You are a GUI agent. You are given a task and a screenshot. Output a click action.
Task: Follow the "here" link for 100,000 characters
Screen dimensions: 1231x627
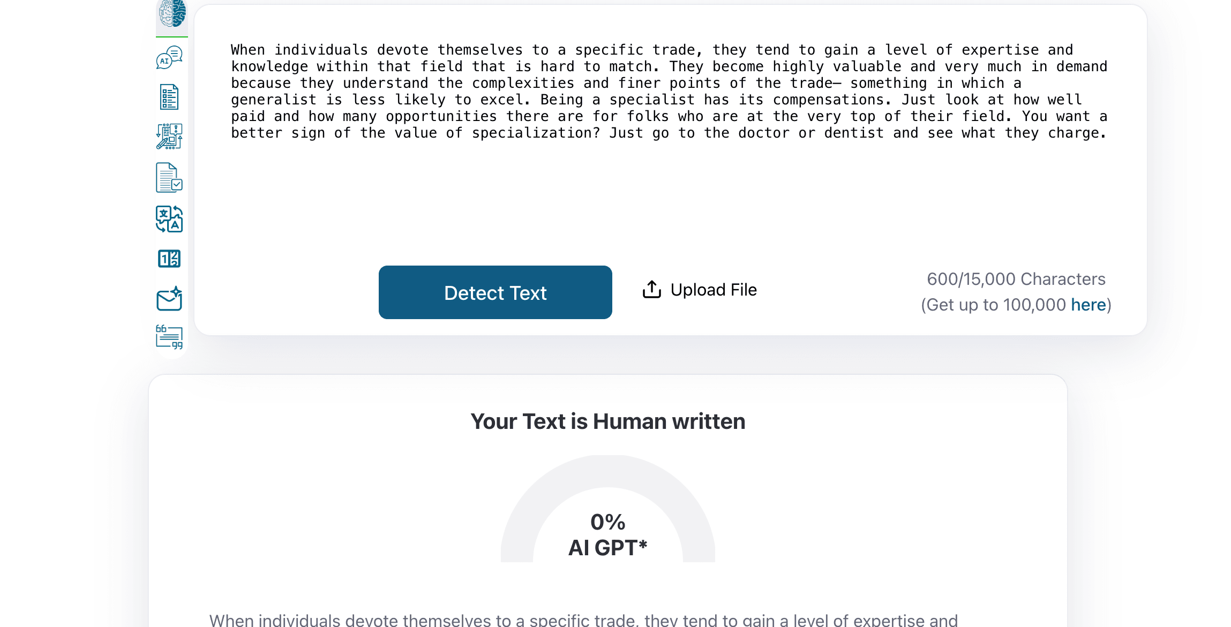tap(1088, 305)
